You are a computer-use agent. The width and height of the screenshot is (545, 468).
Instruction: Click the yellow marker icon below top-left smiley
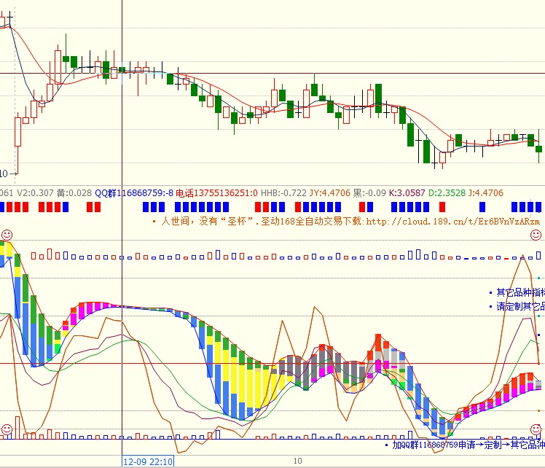[x=7, y=249]
